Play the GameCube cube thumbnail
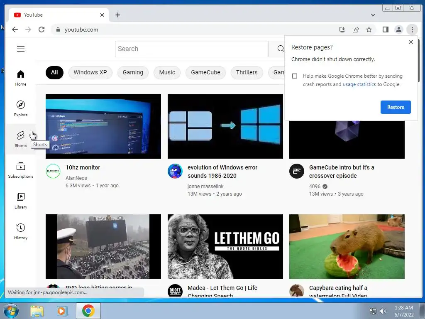Screen dimensions: 425x319 pyautogui.click(x=347, y=140)
